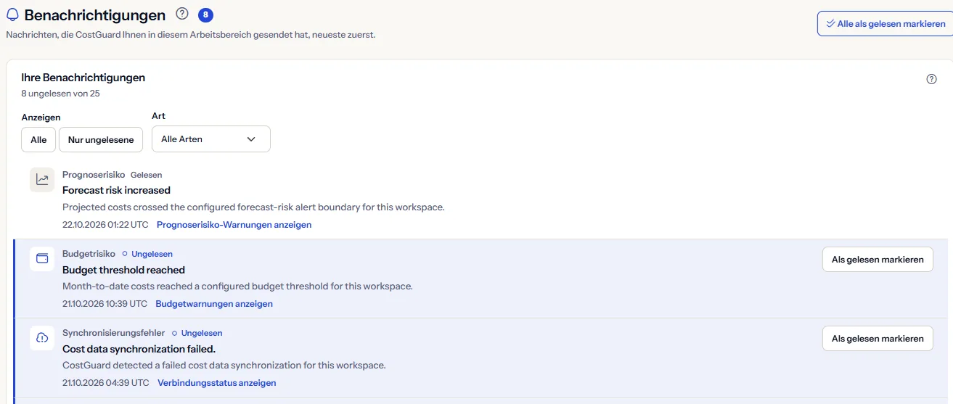Open help icon in Ihre Benachrichtigungen card
The height and width of the screenshot is (404, 953).
tap(932, 79)
